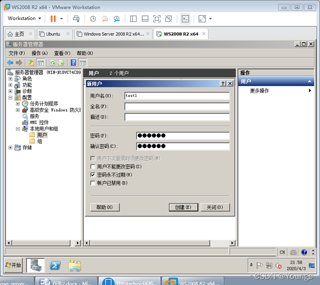Take a VM snapshot

(93, 19)
